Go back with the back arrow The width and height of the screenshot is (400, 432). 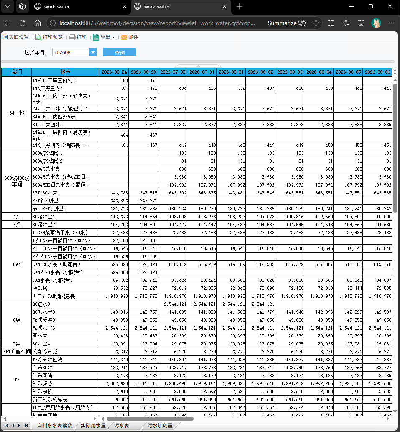tap(8, 23)
